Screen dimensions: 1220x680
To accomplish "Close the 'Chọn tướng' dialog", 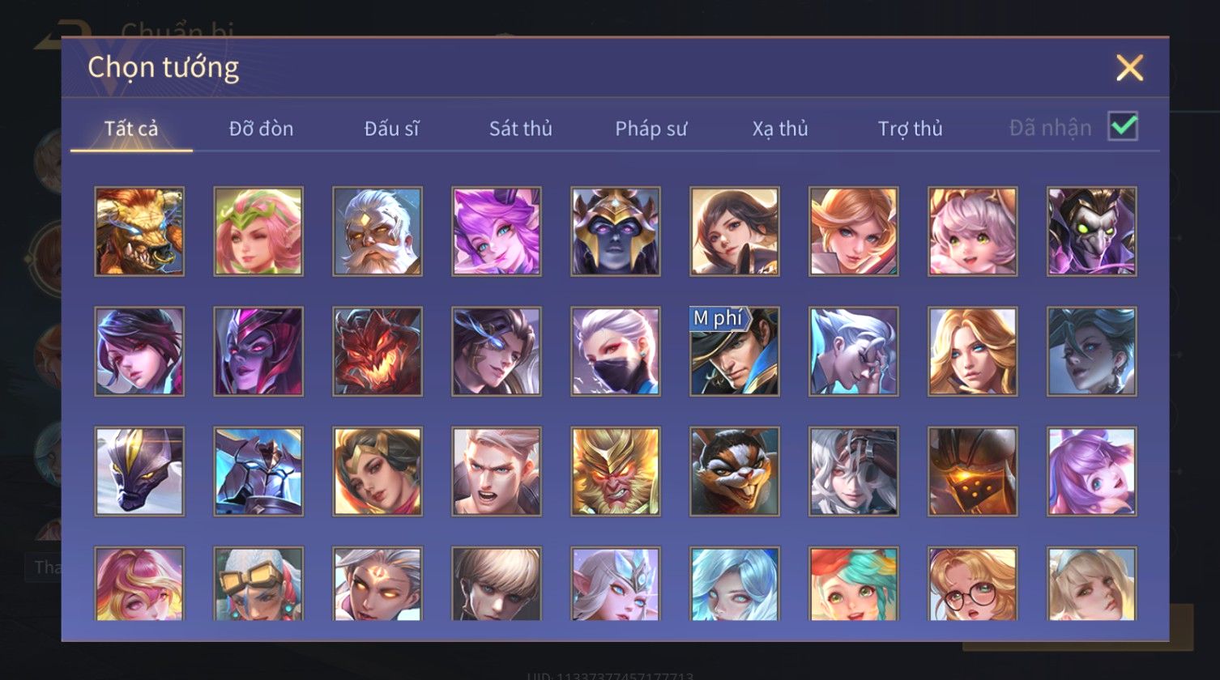I will point(1129,68).
